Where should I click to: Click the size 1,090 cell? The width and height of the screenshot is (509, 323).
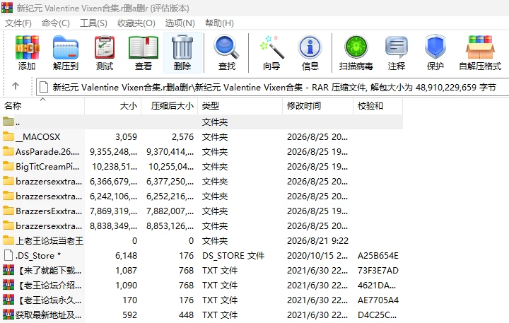point(127,286)
